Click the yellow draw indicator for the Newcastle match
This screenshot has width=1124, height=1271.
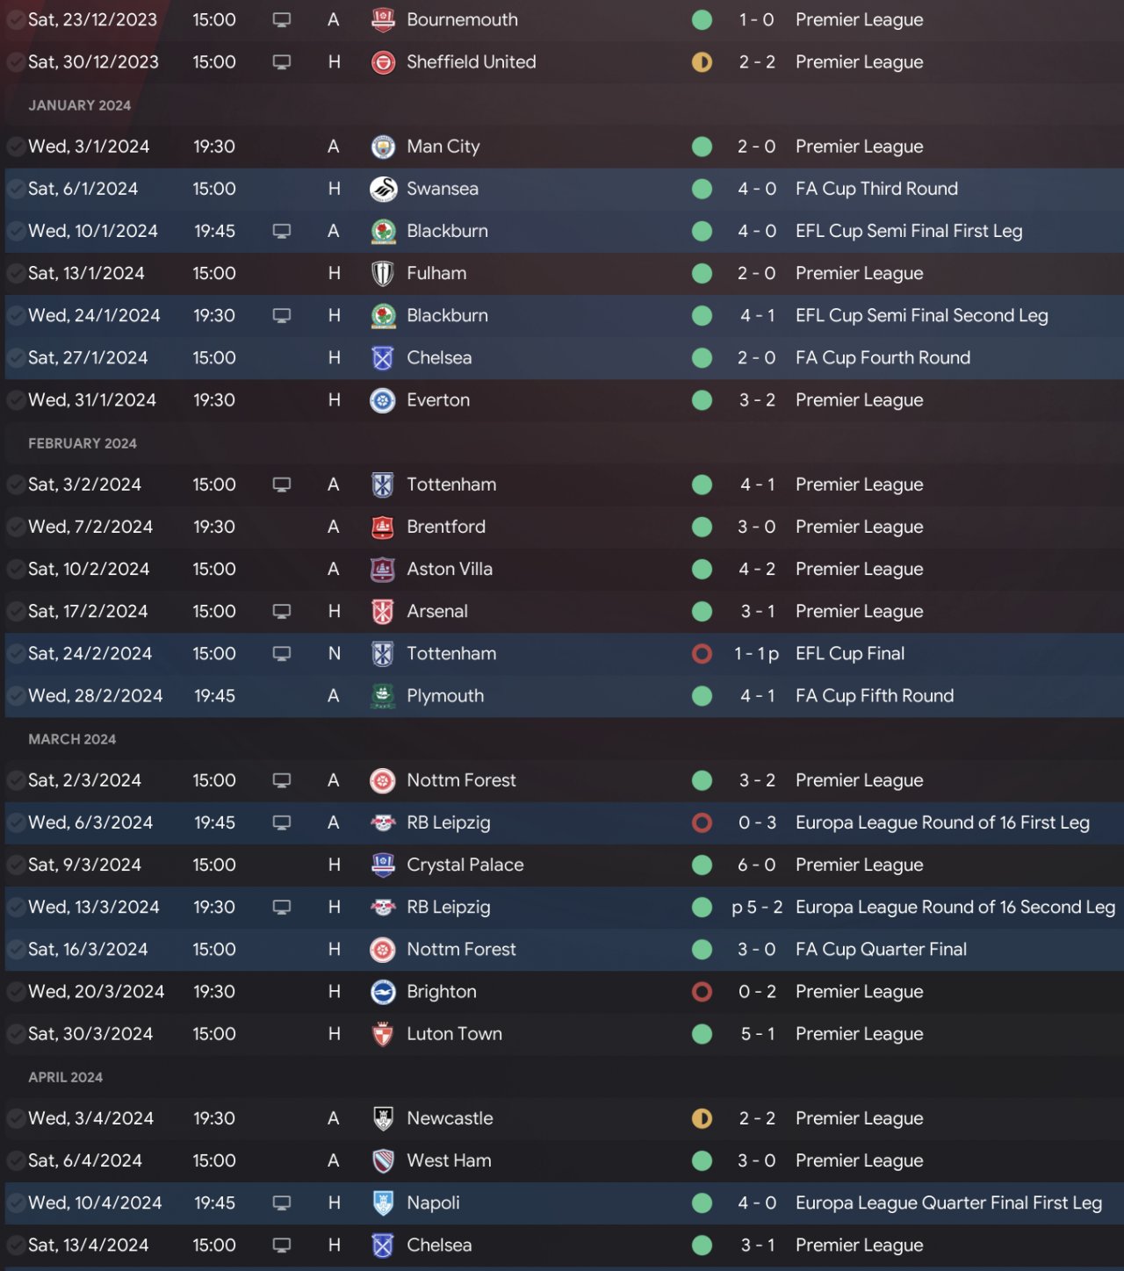(702, 1118)
